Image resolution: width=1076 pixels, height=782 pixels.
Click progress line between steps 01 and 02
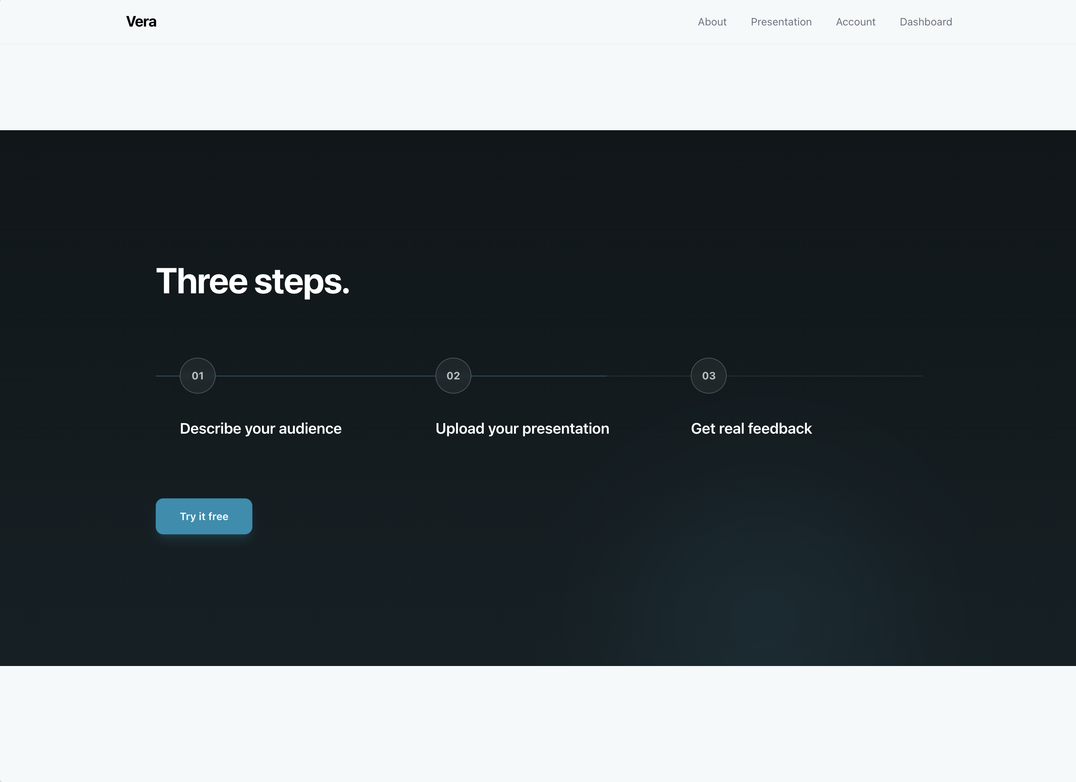tap(325, 376)
